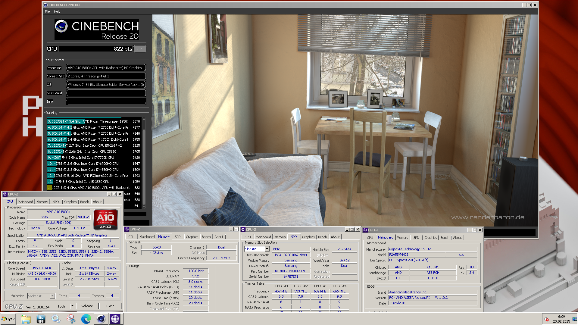Open CPU tab in CPU-Z Mainboard window

pyautogui.click(x=370, y=238)
